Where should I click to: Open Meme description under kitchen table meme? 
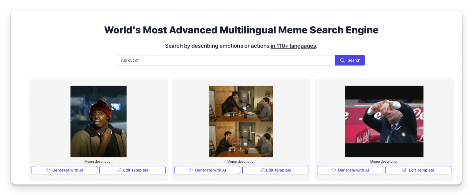tap(241, 162)
